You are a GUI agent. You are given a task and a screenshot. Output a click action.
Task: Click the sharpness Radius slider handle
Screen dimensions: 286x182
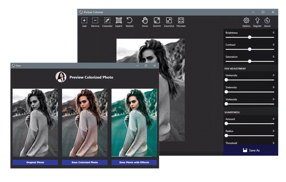pyautogui.click(x=226, y=136)
